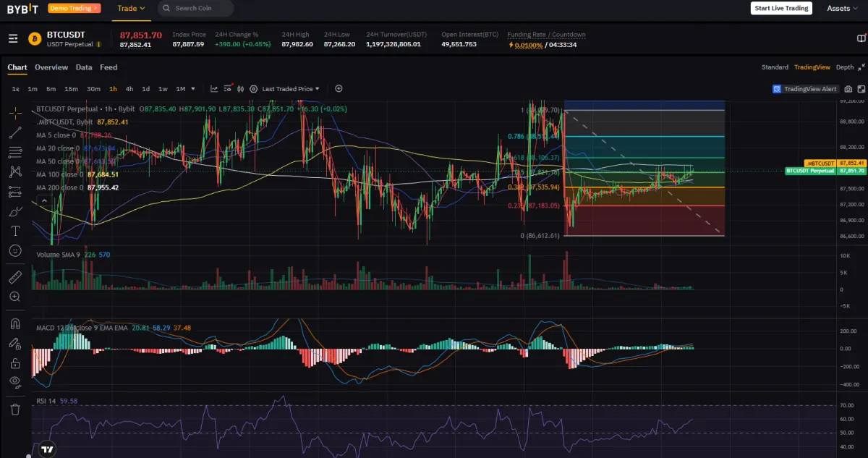The height and width of the screenshot is (458, 868).
Task: Click the Search Coin input field
Action: (x=195, y=8)
